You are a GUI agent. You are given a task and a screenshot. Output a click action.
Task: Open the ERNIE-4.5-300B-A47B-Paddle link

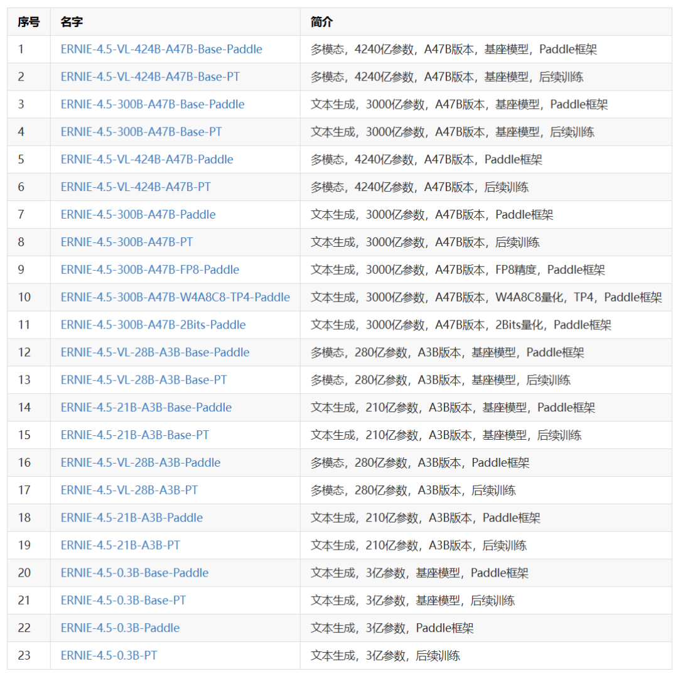point(138,215)
